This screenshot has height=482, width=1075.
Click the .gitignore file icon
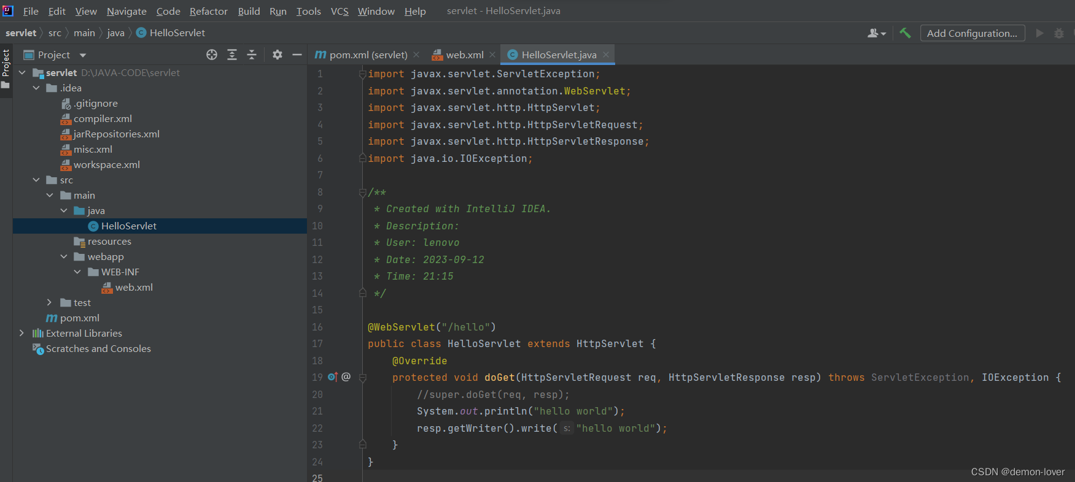[66, 104]
